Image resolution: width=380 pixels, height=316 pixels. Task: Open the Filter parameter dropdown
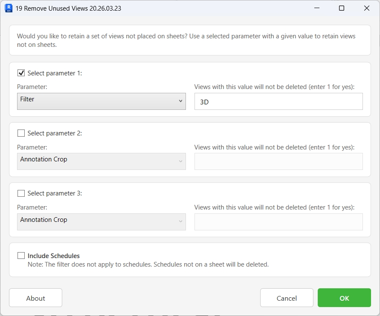pos(101,101)
